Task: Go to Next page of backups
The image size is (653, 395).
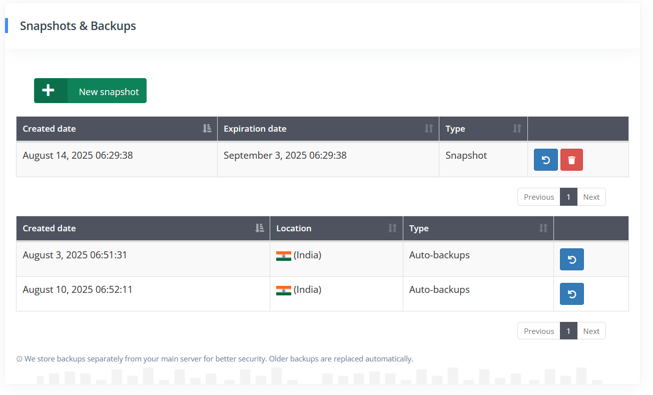Action: (591, 331)
